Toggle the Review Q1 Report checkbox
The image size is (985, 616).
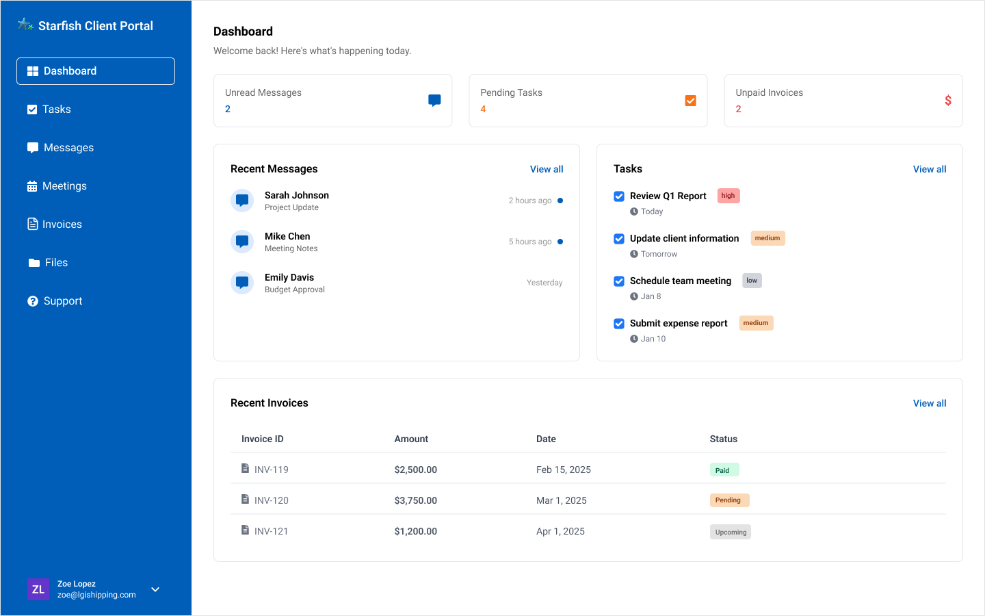click(619, 196)
